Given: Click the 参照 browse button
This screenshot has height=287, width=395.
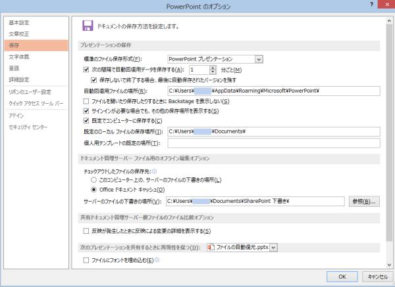Looking at the screenshot, I should click(x=364, y=202).
